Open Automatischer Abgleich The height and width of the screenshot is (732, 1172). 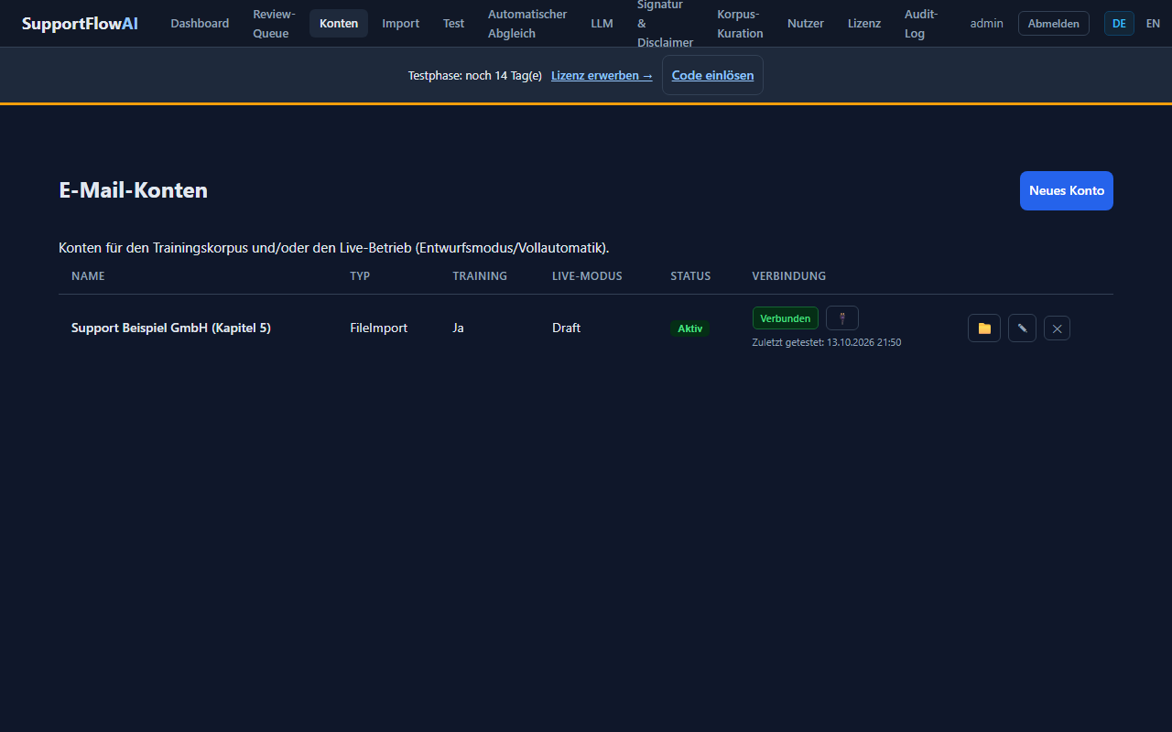pos(527,24)
